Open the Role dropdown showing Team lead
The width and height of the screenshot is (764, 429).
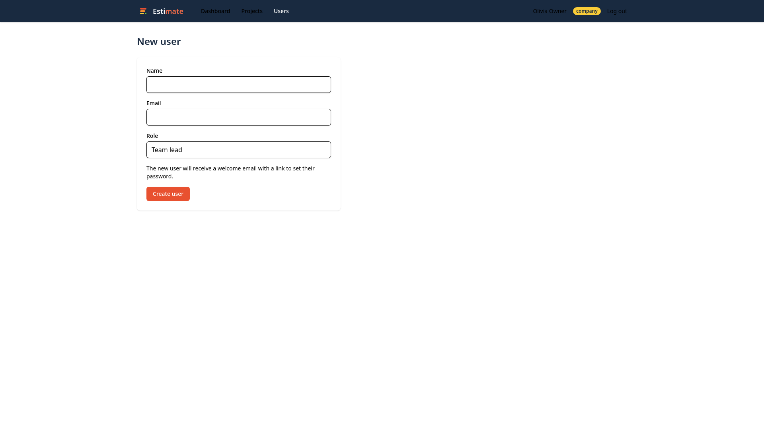(239, 150)
